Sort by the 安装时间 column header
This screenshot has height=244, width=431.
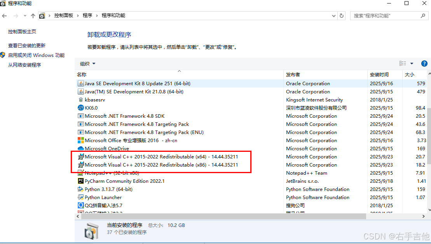coord(385,74)
